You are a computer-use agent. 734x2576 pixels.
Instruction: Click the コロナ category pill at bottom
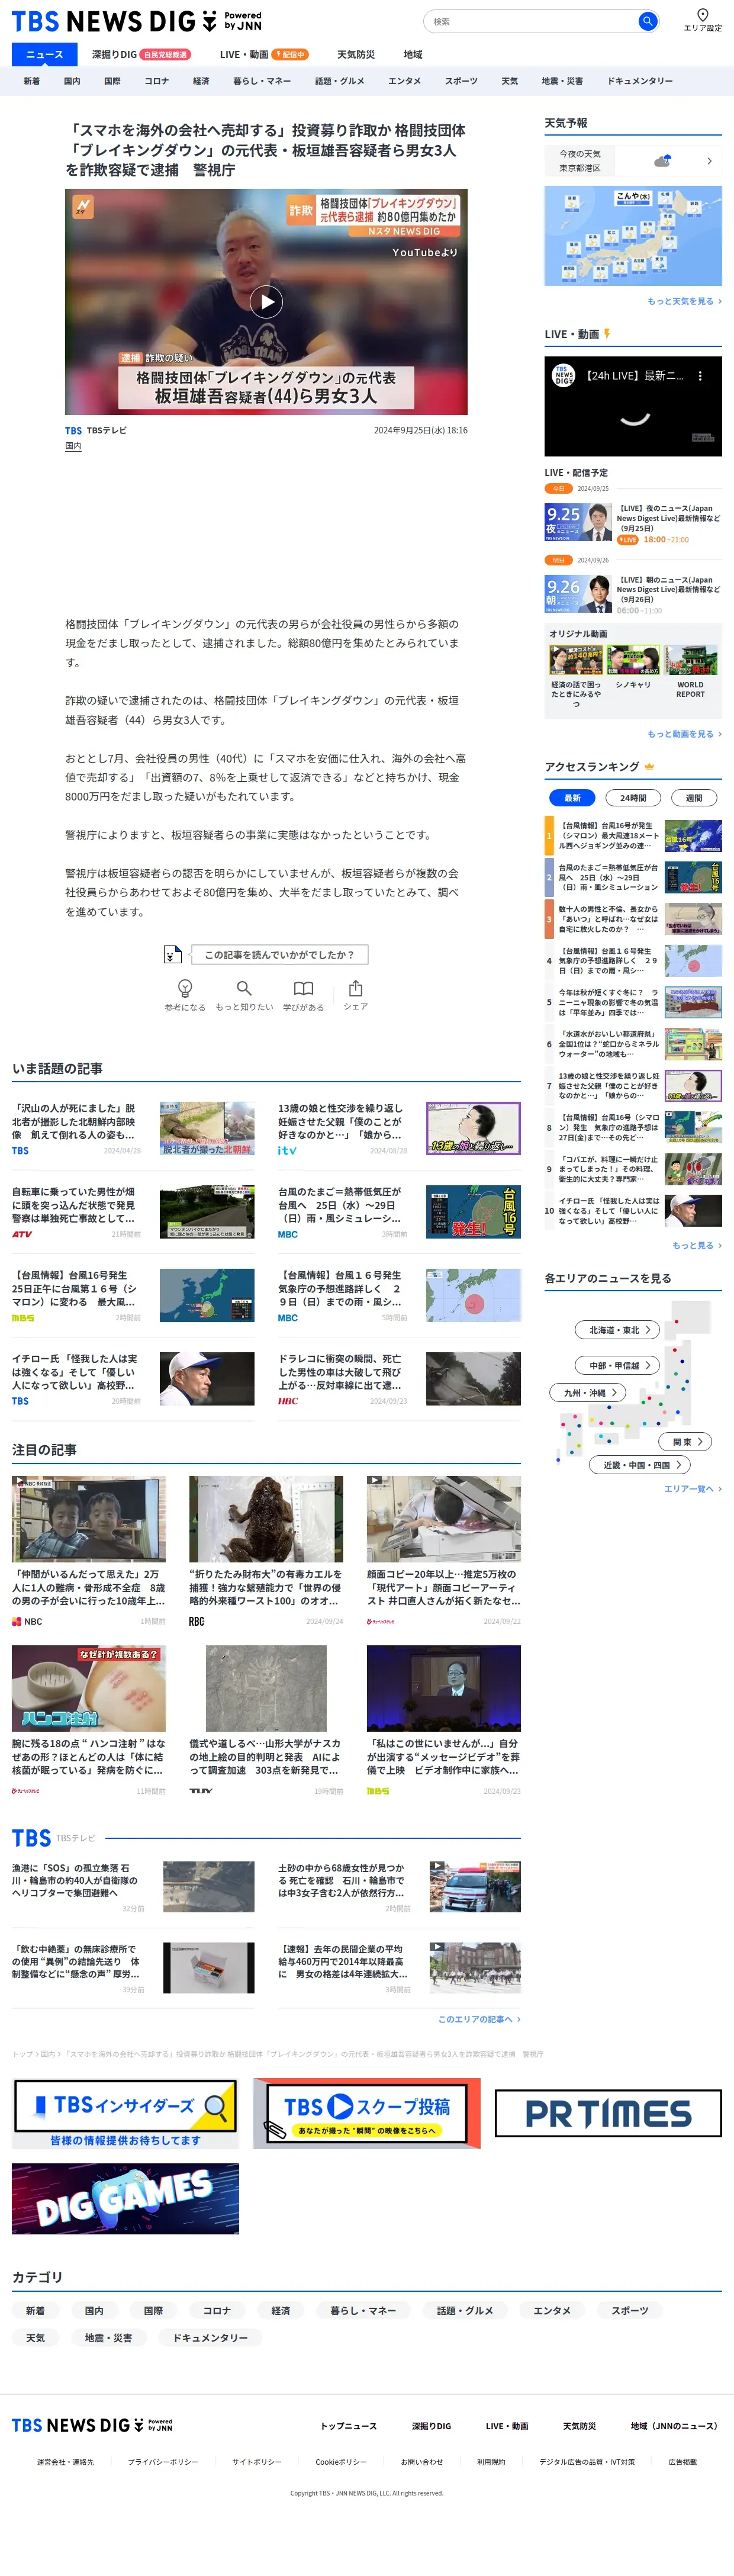(x=217, y=2311)
